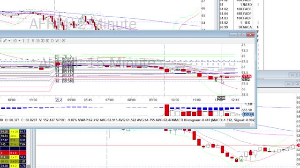
Task: Select the 61 1 NASD trade row
Action: click(x=241, y=5)
